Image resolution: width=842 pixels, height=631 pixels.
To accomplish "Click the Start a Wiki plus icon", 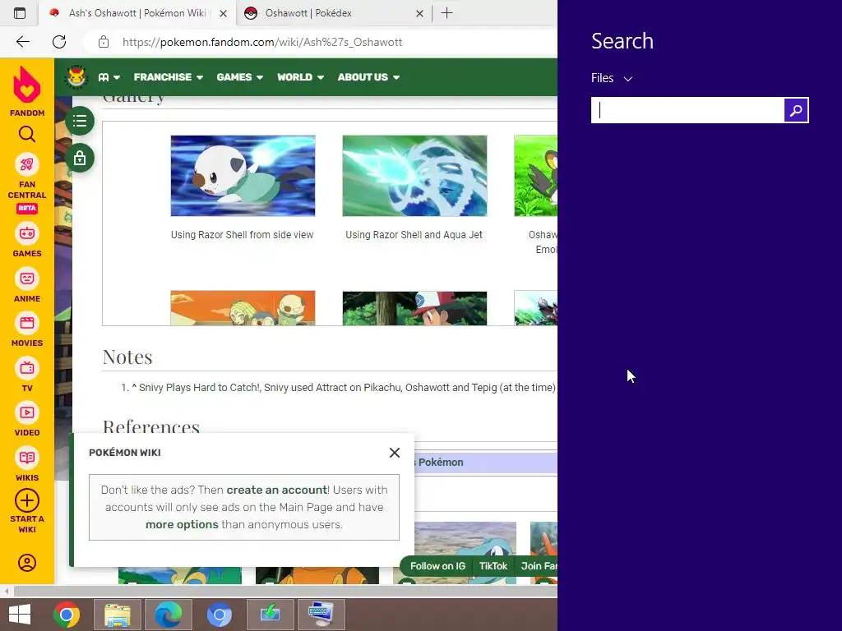I will [x=27, y=500].
